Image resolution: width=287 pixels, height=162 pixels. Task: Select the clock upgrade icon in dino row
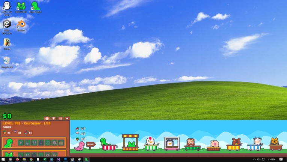point(54,143)
